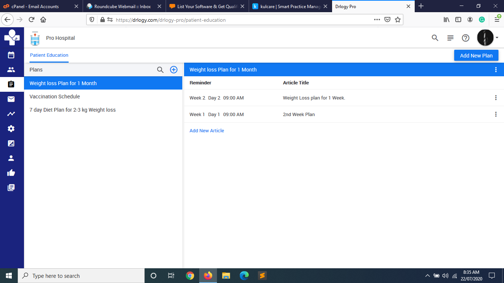Switch to the Patient Education tab
The height and width of the screenshot is (283, 504).
(49, 55)
